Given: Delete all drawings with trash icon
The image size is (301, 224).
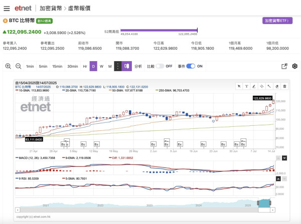Looking at the screenshot, I should (x=284, y=86).
